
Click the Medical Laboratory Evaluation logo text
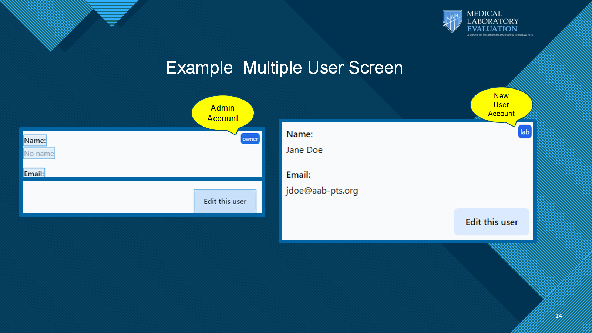[492, 21]
